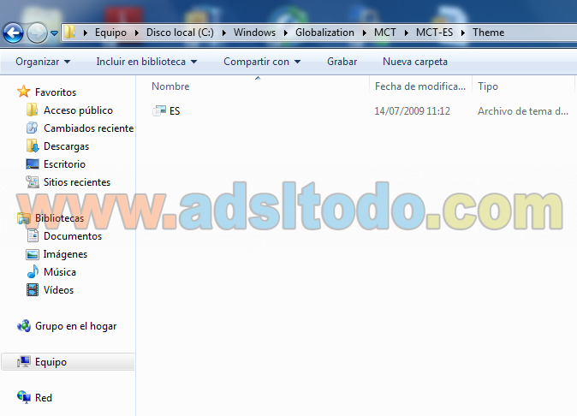Expand subfolders arrow after Globalization
The image size is (577, 416).
365,33
